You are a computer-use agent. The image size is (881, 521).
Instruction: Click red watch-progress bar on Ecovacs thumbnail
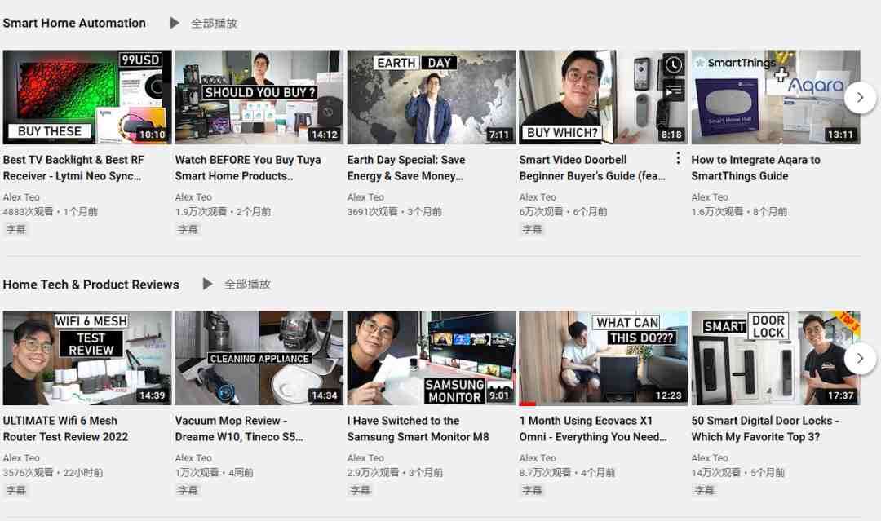coord(527,404)
